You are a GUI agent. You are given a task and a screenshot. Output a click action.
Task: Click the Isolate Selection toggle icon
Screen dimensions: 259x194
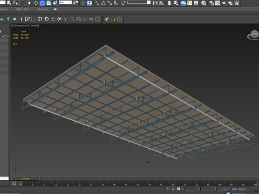pos(168,189)
